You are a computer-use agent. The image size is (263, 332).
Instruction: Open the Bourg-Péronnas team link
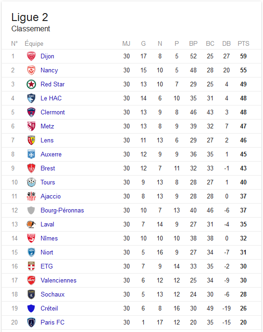(62, 210)
